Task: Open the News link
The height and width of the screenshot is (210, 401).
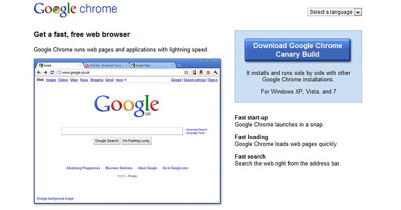Action: (x=84, y=80)
